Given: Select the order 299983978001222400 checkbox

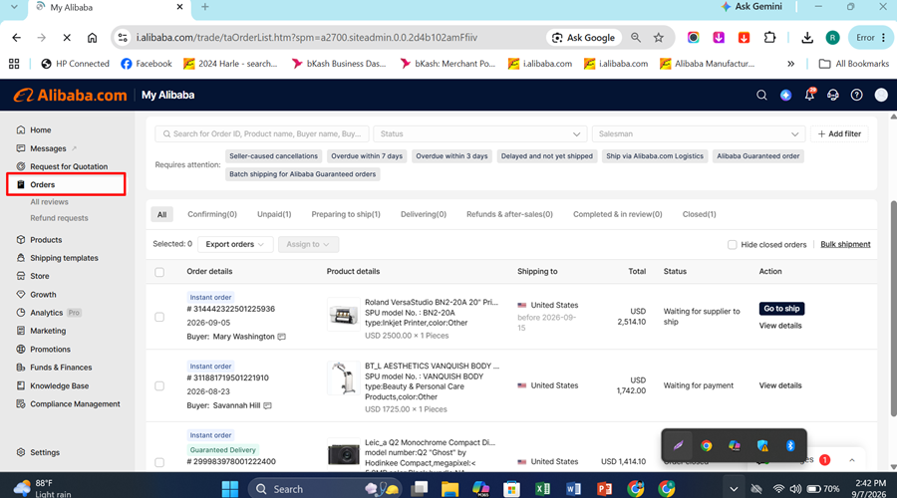Looking at the screenshot, I should 159,462.
